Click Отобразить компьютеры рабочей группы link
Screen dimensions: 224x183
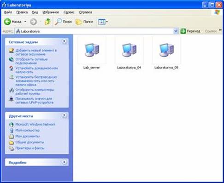click(x=35, y=91)
